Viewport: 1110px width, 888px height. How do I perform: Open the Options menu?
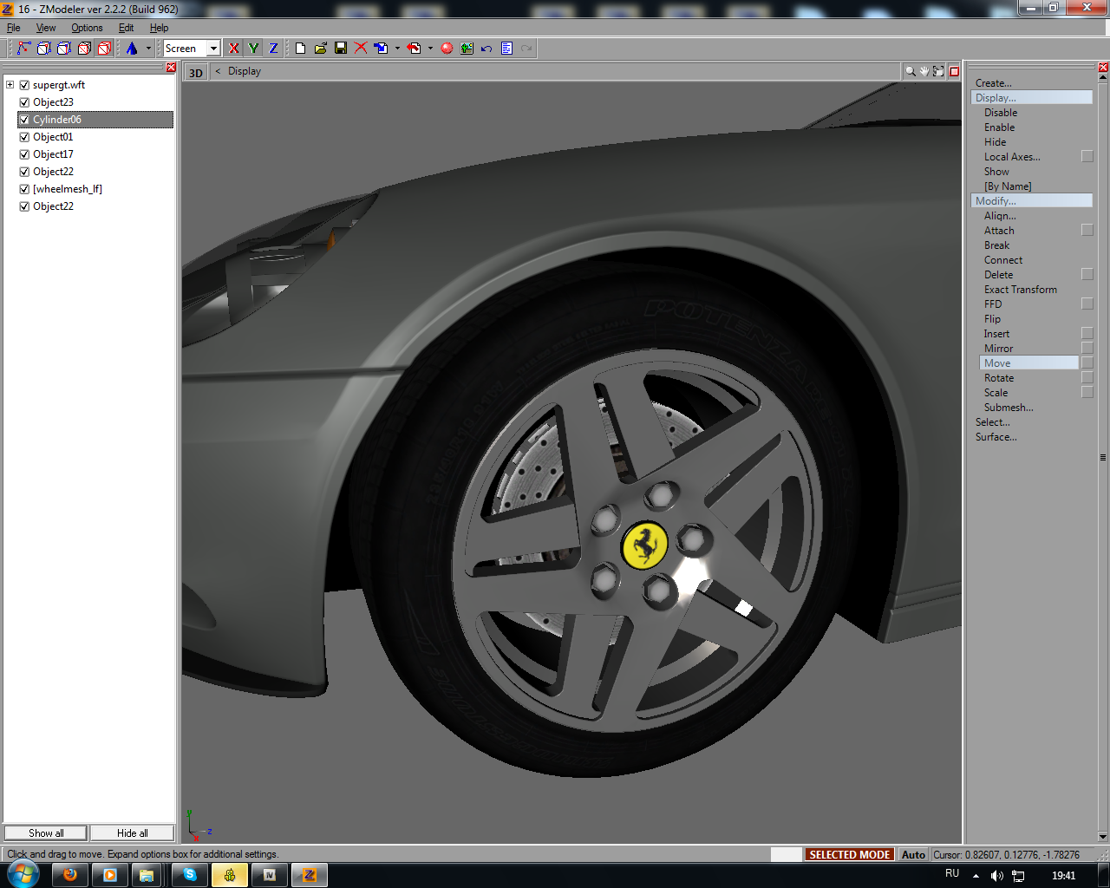pyautogui.click(x=87, y=28)
